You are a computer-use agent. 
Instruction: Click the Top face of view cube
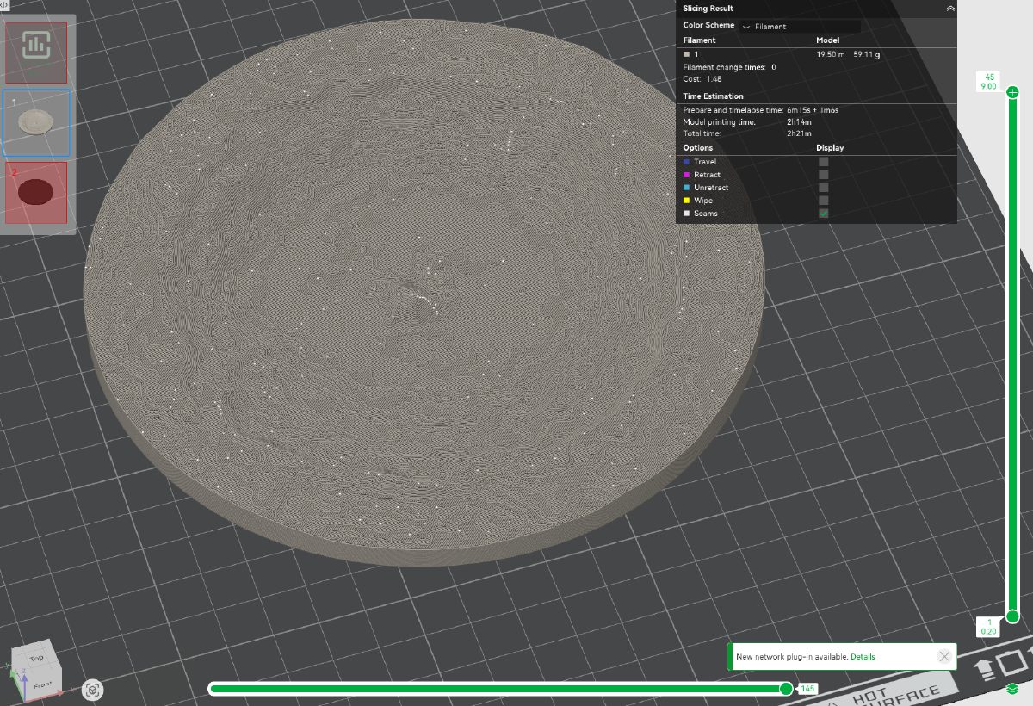point(36,658)
